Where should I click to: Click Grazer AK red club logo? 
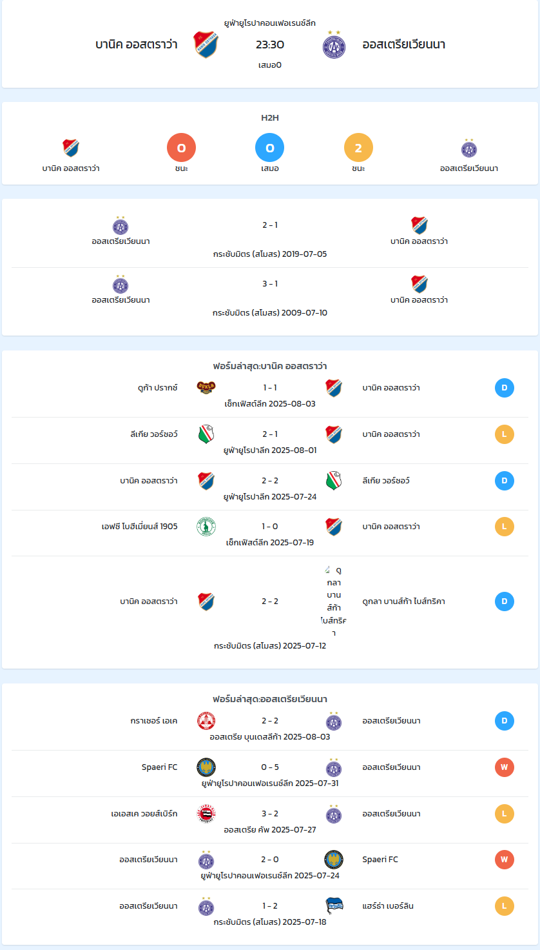coord(206,721)
